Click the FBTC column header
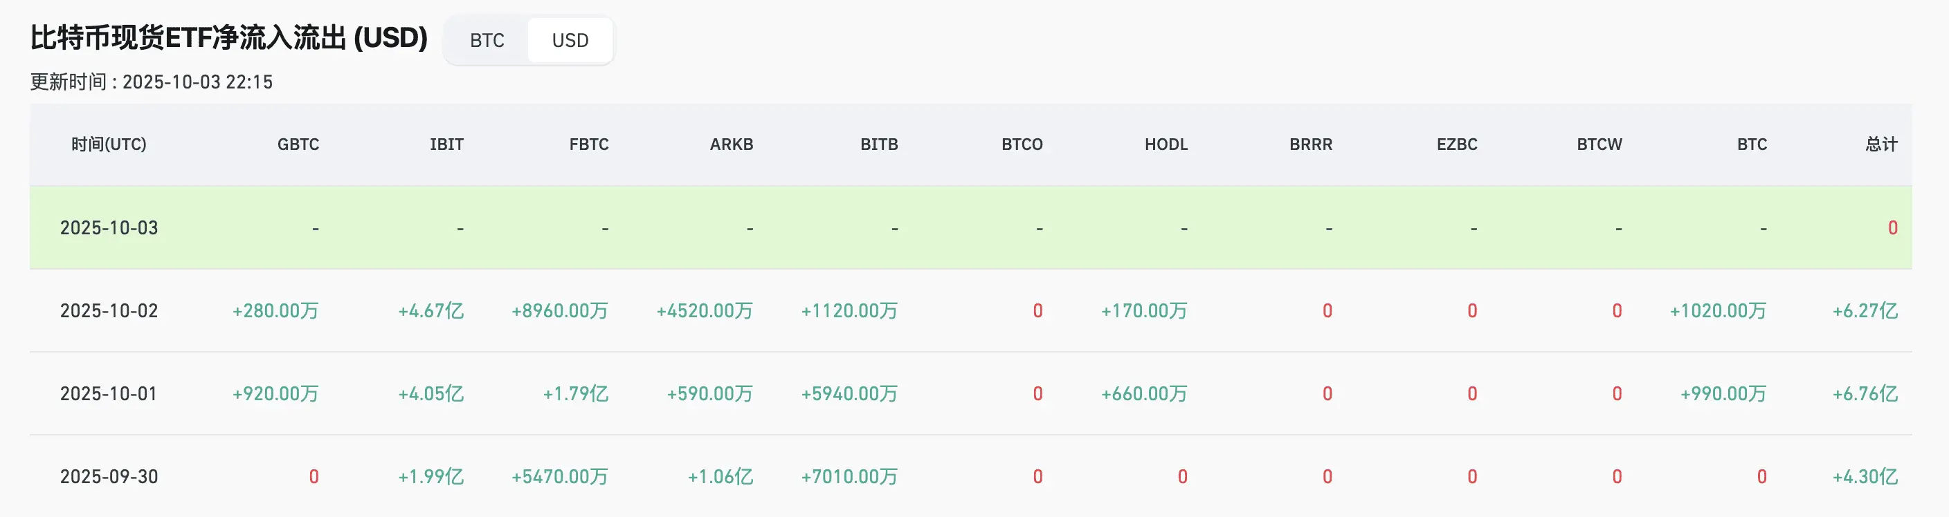This screenshot has width=1949, height=517. pos(588,144)
